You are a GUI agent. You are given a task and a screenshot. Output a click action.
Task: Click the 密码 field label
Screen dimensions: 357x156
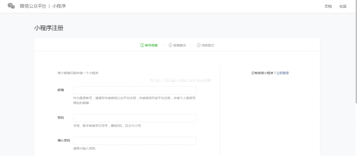[61, 118]
